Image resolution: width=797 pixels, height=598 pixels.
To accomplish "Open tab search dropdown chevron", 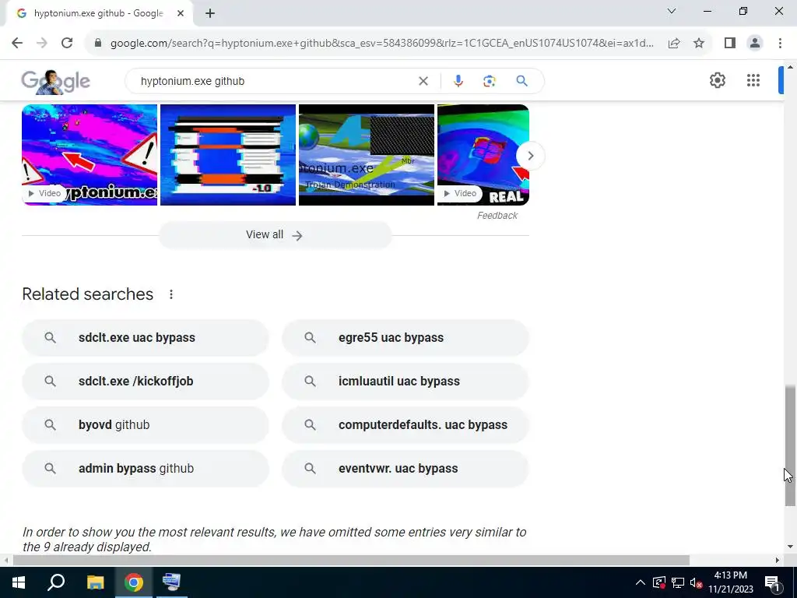I will coord(672,11).
